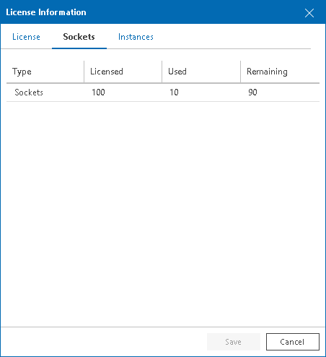
Task: Select the Sockets row type cell
Action: tap(29, 93)
